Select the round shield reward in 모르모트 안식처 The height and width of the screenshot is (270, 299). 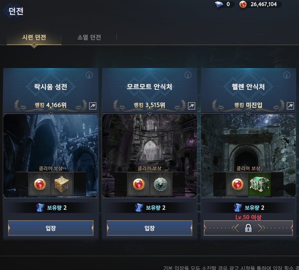[160, 184]
